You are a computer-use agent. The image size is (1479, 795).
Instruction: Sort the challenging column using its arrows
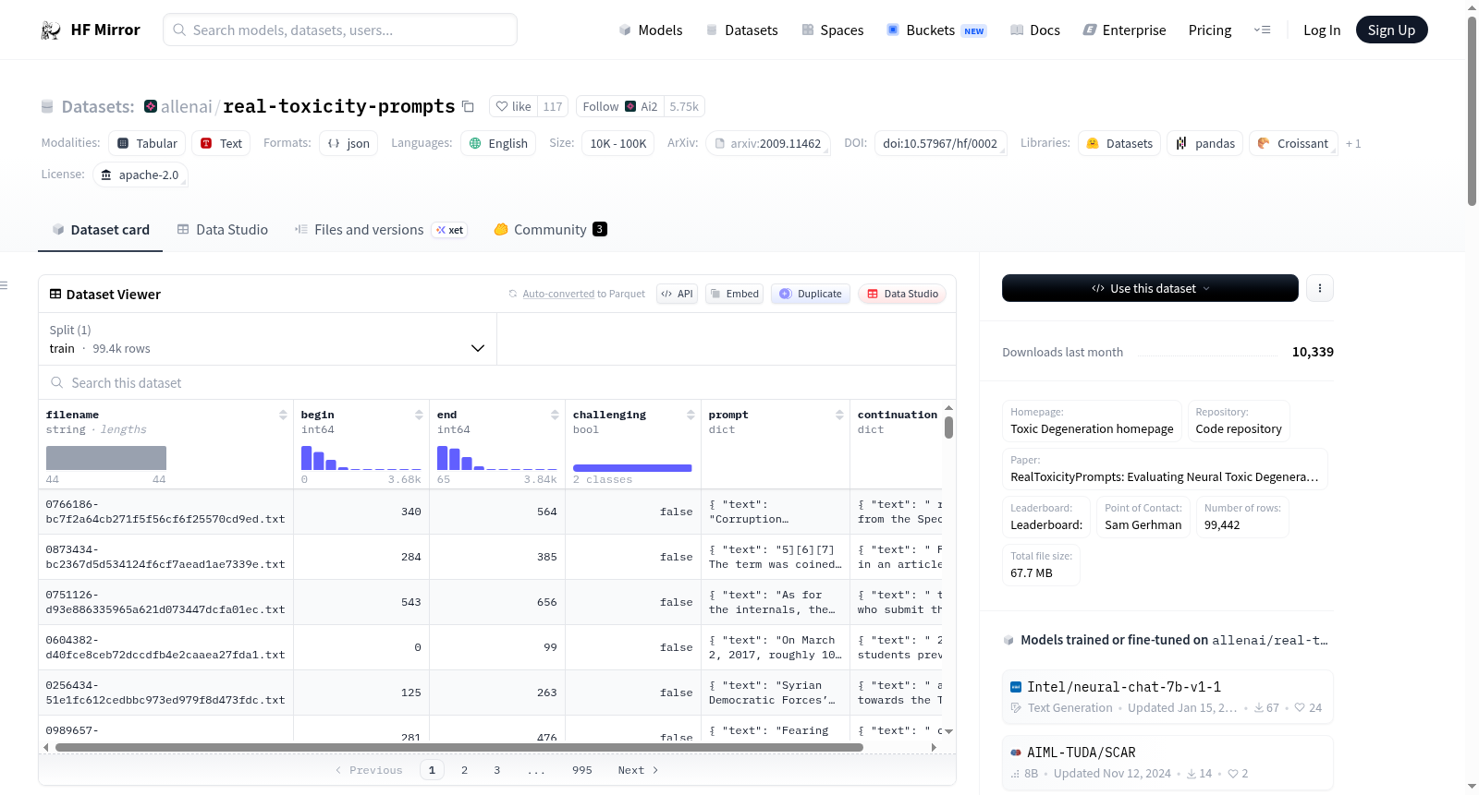pyautogui.click(x=691, y=415)
